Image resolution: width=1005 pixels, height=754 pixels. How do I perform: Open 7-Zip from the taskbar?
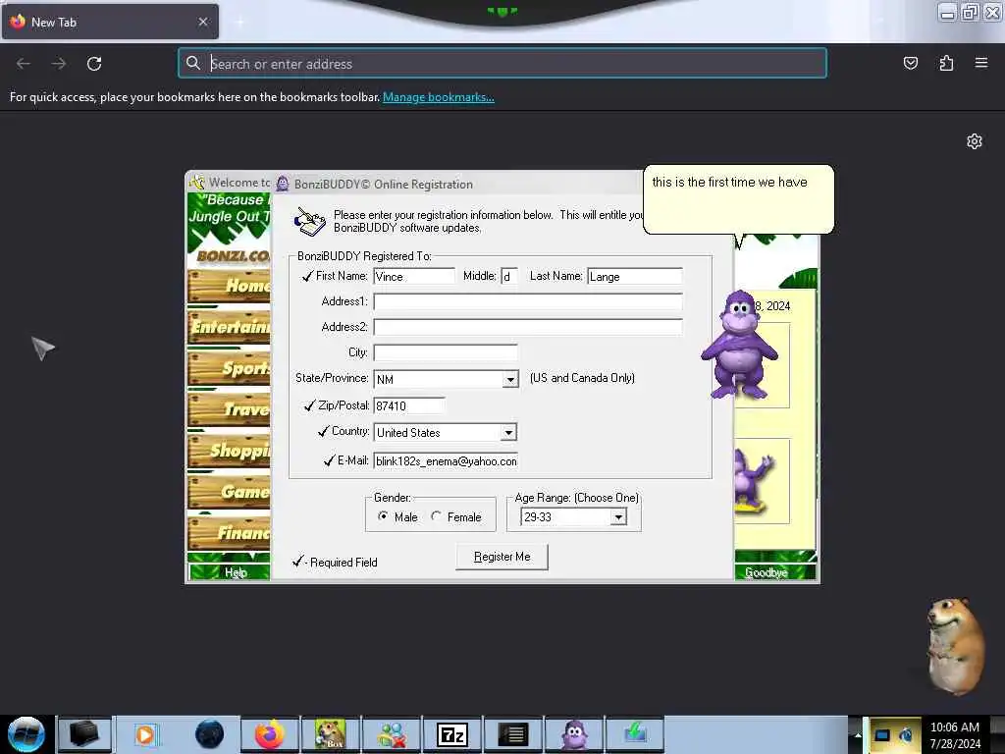coord(451,734)
